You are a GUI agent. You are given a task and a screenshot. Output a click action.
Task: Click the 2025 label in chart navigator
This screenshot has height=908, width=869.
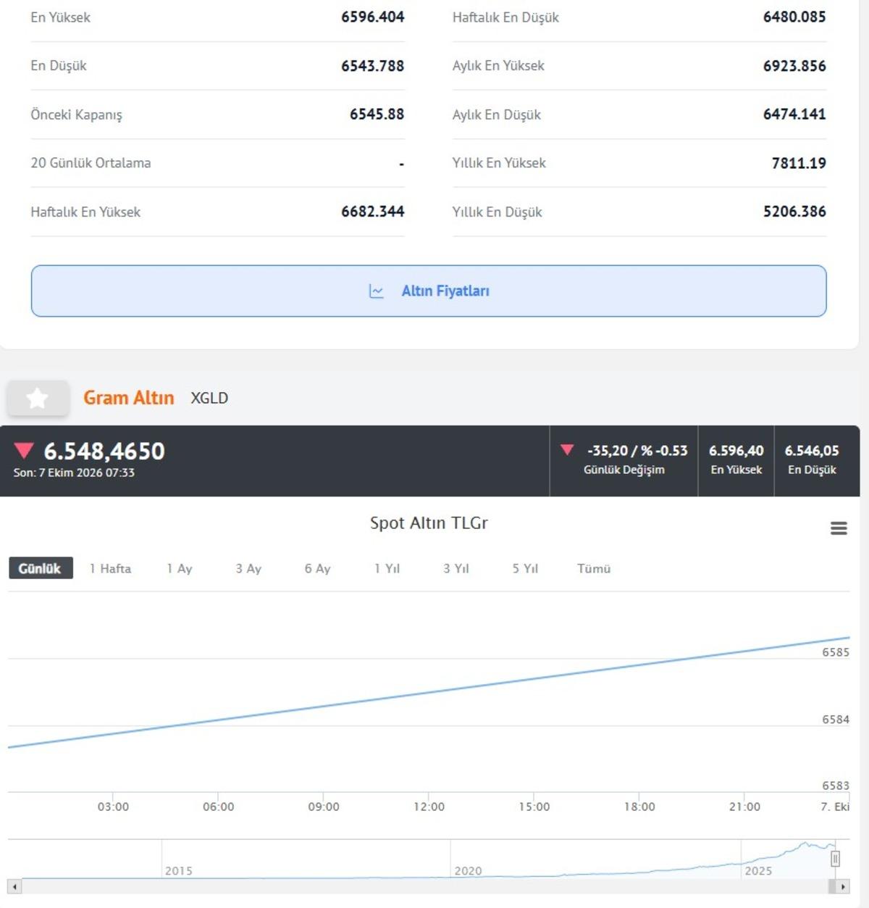758,870
